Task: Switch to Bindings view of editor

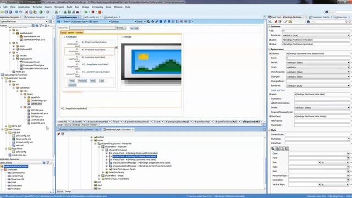Action: click(76, 125)
